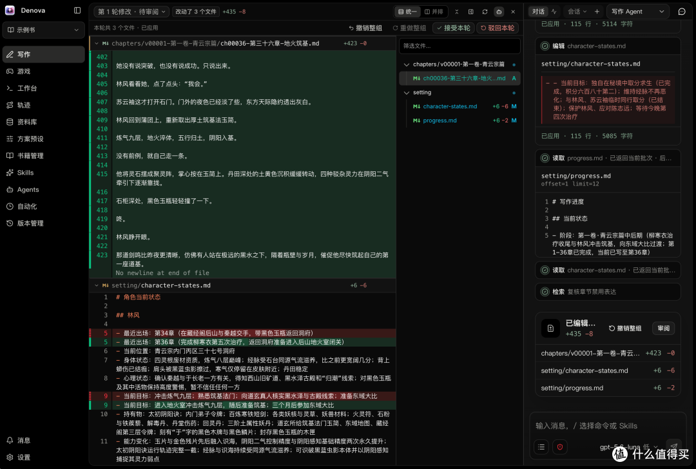696x469 pixels.
Task: Focus the 输入消息 chat input box
Action: (x=608, y=426)
